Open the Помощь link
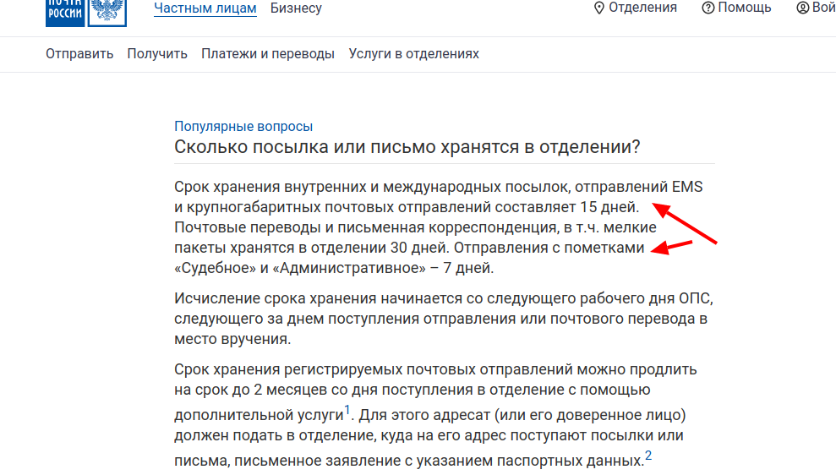Screen dimensions: 836x475 [x=745, y=8]
